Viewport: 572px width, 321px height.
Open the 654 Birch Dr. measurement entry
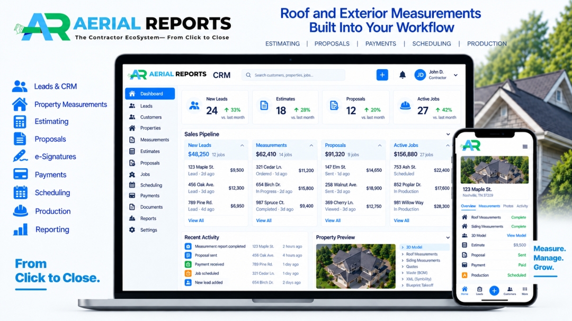284,188
